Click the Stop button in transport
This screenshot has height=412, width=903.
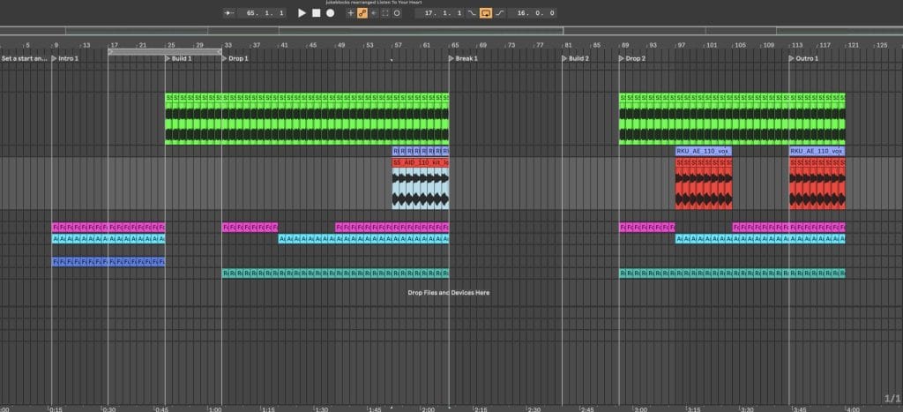click(x=316, y=13)
